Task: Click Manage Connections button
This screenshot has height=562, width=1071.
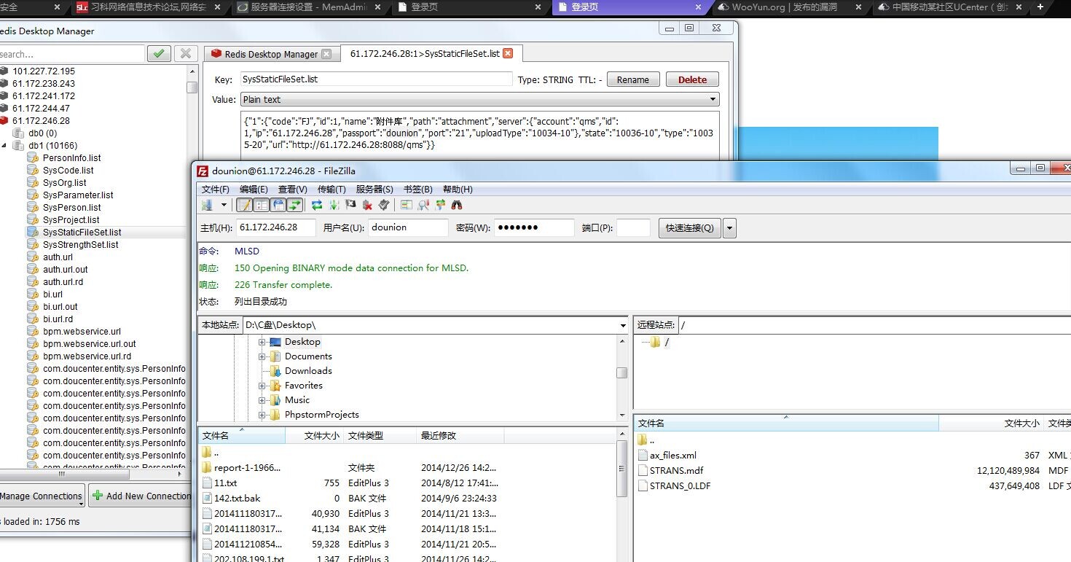Action: pos(41,496)
